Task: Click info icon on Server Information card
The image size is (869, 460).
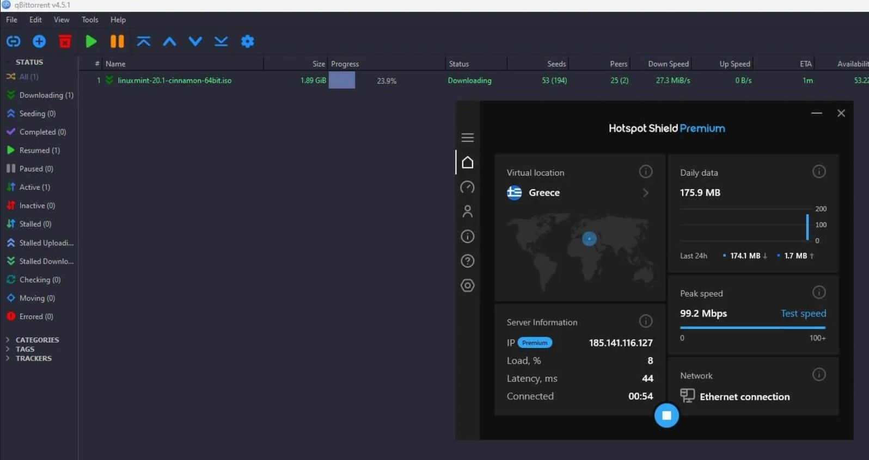Action: [x=646, y=321]
